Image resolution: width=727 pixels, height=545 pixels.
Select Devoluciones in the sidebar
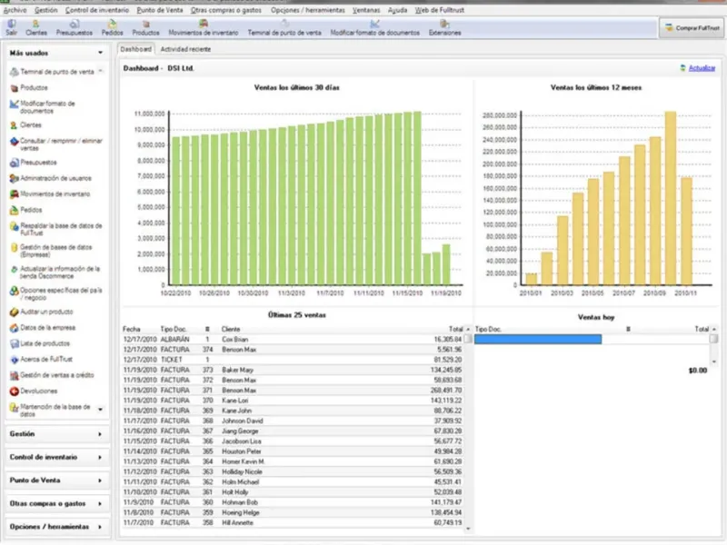34,391
